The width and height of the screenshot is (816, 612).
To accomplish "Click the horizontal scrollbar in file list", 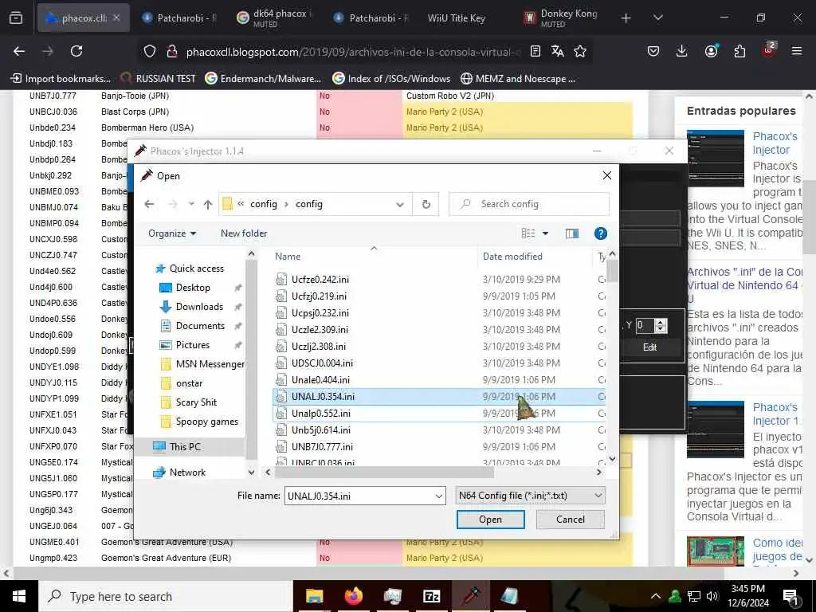I will [384, 473].
